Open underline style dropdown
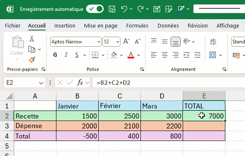Image resolution: width=245 pixels, height=156 pixels. click(84, 55)
